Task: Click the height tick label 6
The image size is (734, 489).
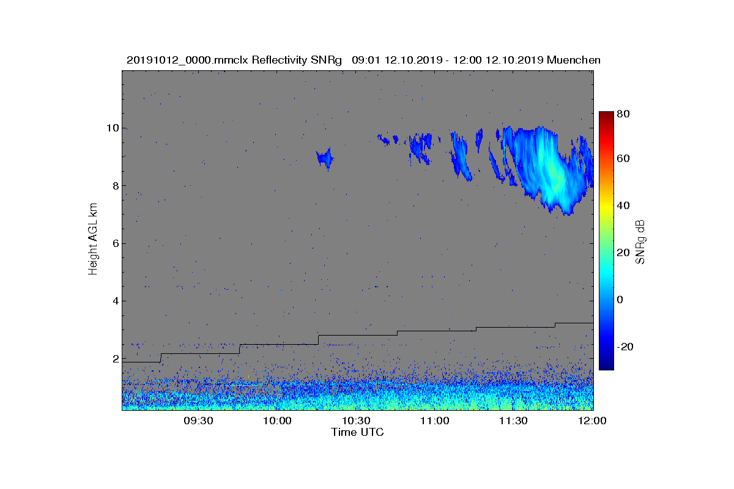Action: (x=116, y=243)
